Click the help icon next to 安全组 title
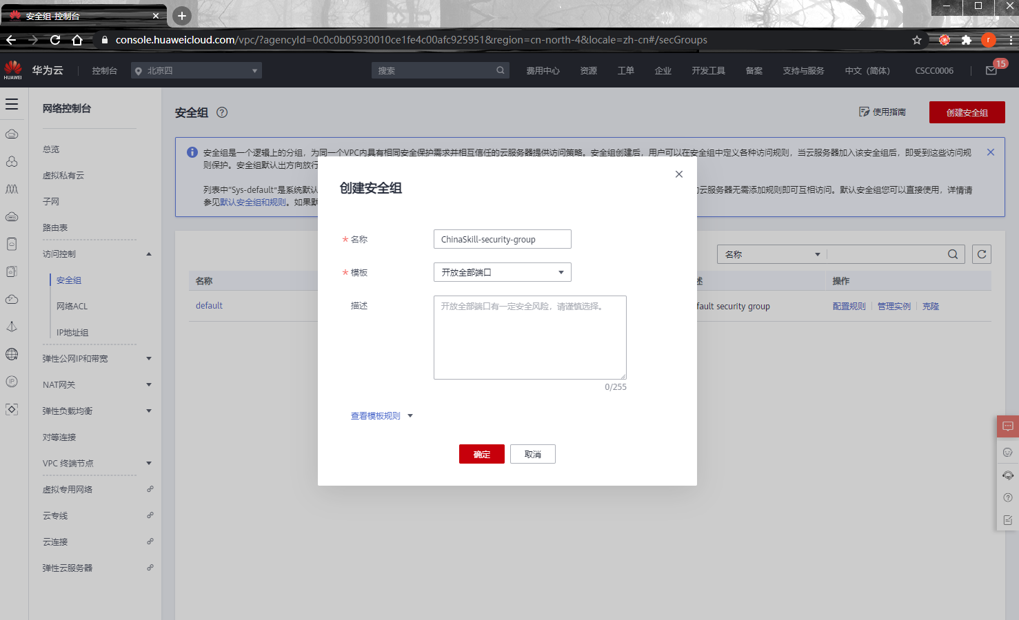The height and width of the screenshot is (620, 1019). (222, 112)
